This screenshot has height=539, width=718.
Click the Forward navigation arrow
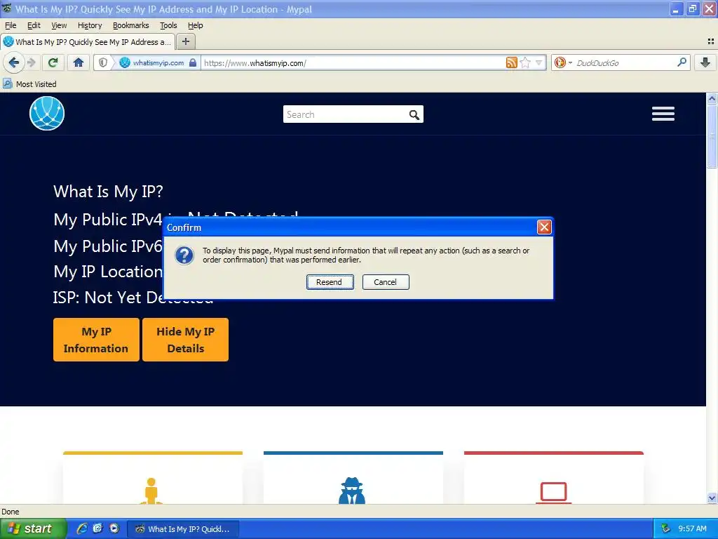[31, 62]
